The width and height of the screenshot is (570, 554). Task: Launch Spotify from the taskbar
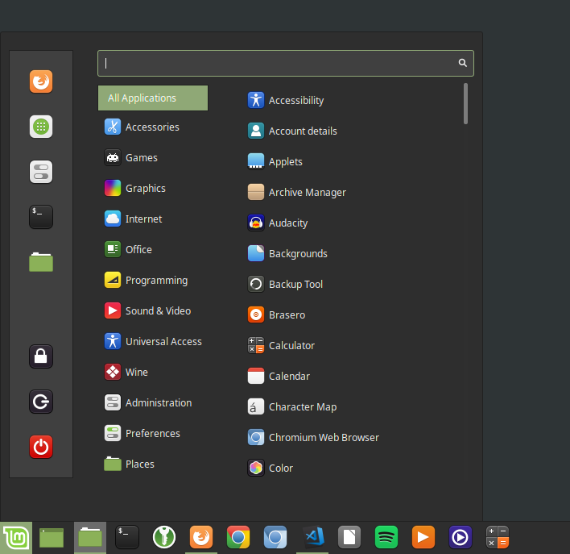(x=386, y=537)
